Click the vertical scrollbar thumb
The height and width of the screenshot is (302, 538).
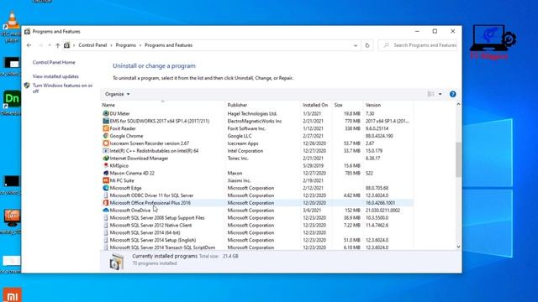pos(458,159)
